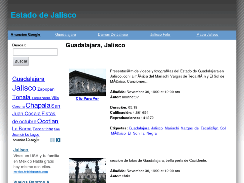This screenshot has height=183, width=244.
Task: Select Villa Corona tag in sidebar
Action: [x=36, y=102]
